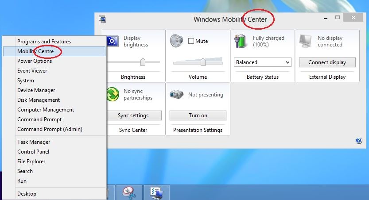The width and height of the screenshot is (369, 200).
Task: Click the volume slider handle
Action: [203, 62]
